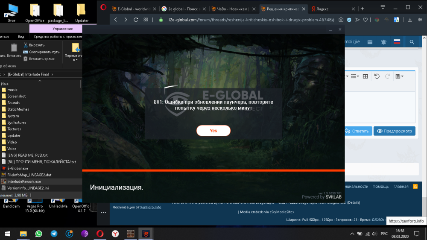This screenshot has height=240, width=427.
Task: Click the Russian flag language selector
Action: tap(397, 42)
